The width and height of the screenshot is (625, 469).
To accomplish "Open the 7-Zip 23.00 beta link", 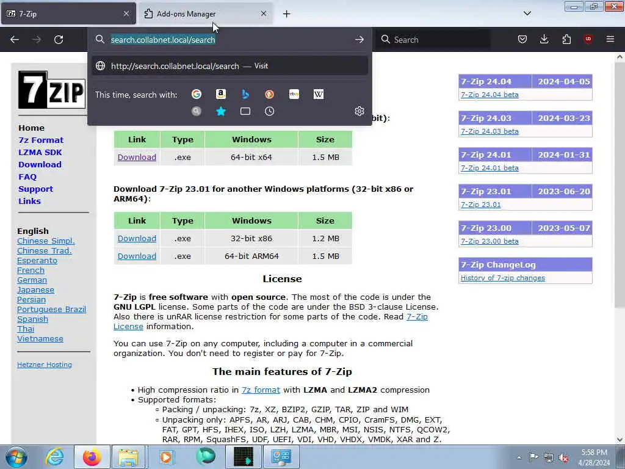I will click(x=490, y=241).
